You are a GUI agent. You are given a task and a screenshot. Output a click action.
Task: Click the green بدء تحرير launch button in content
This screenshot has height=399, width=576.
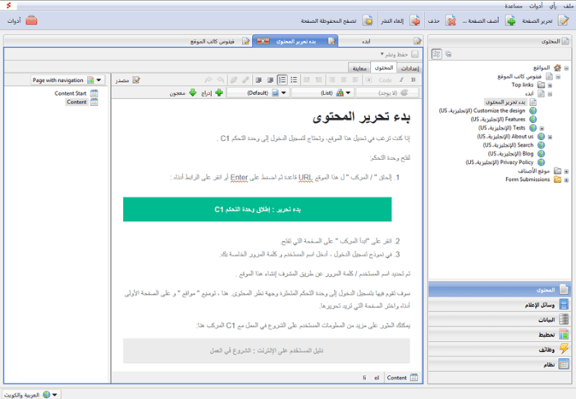[257, 210]
